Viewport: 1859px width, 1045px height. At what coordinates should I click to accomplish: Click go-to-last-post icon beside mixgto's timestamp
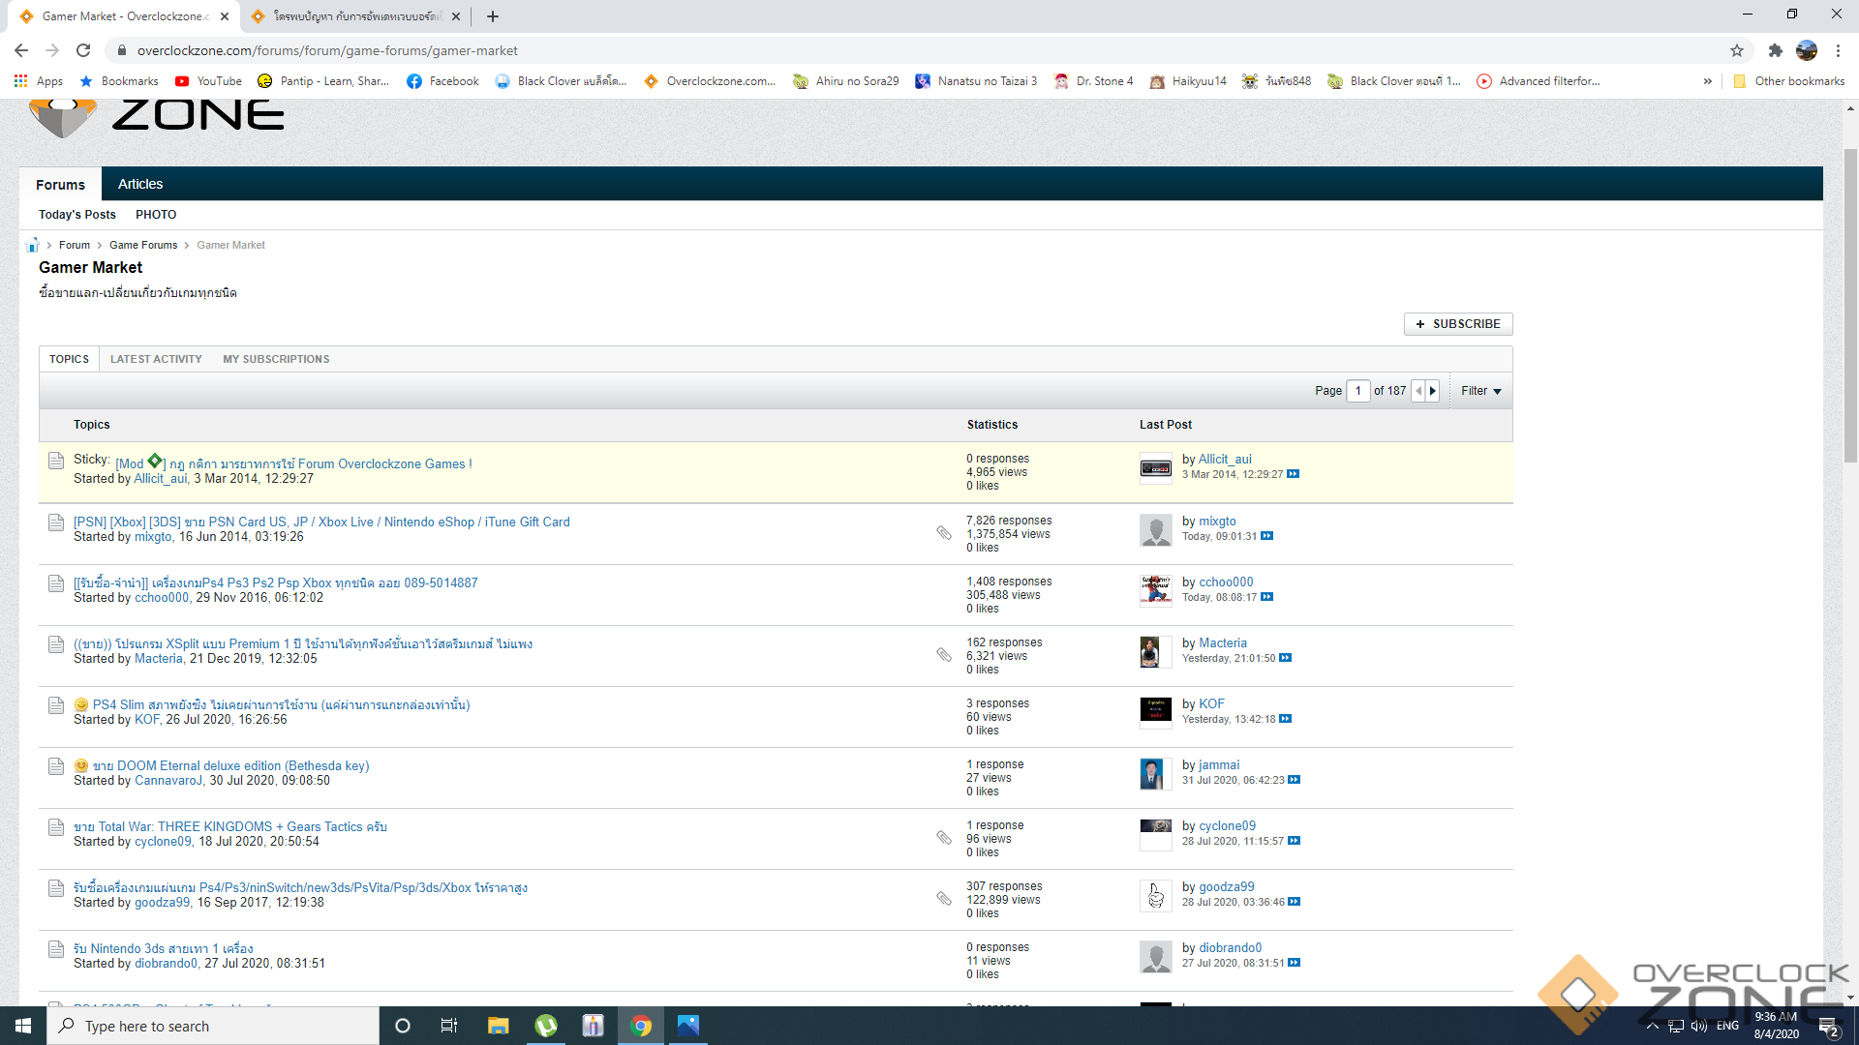click(x=1266, y=536)
